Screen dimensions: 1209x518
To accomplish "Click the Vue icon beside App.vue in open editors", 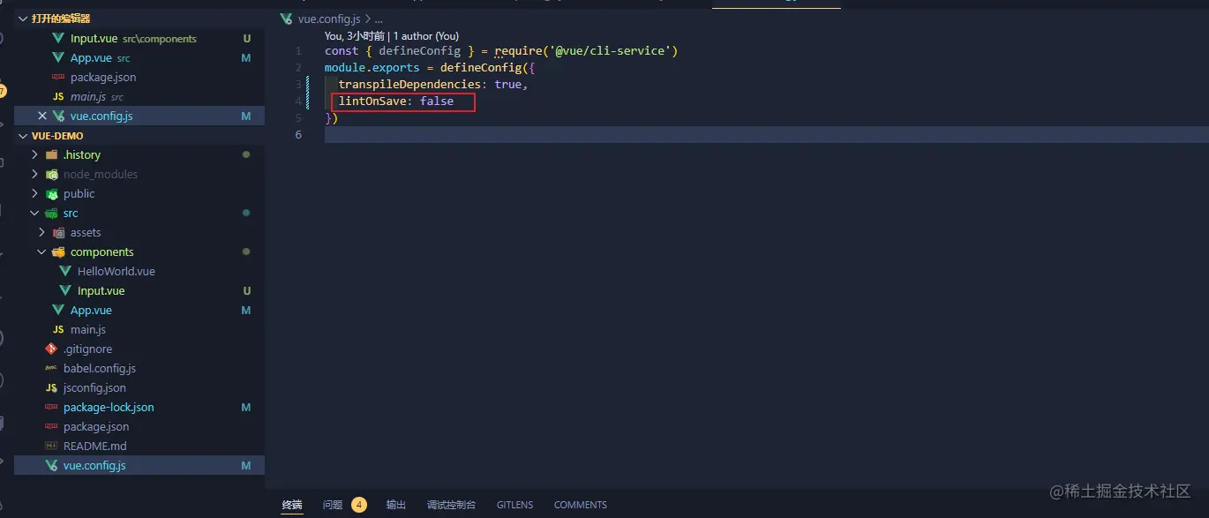I will (x=58, y=57).
